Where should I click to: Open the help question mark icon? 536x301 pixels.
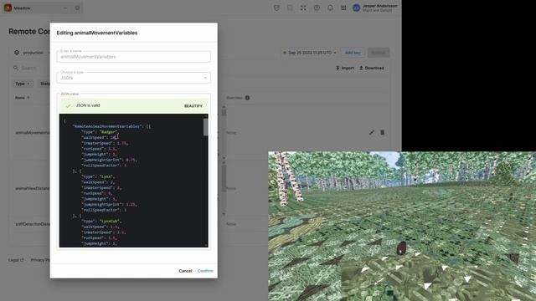click(317, 8)
